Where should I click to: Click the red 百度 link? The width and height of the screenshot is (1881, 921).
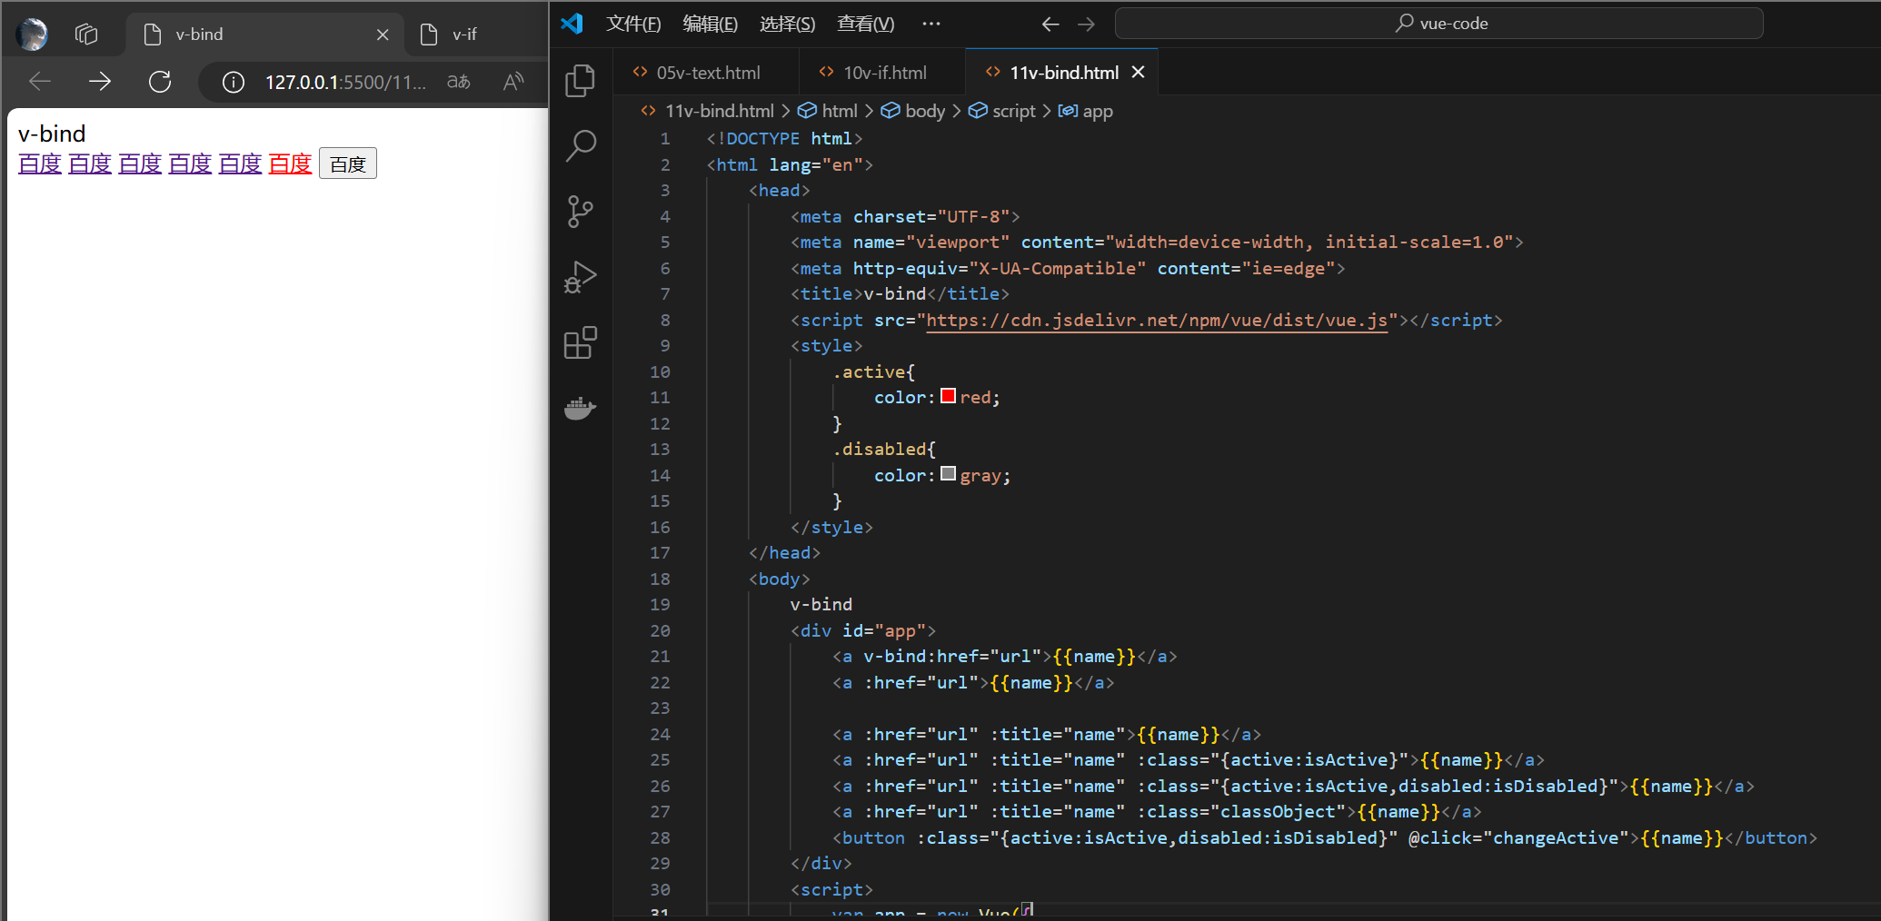(290, 164)
